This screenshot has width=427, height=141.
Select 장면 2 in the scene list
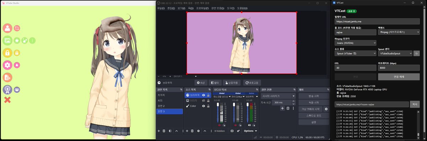pyautogui.click(x=170, y=106)
